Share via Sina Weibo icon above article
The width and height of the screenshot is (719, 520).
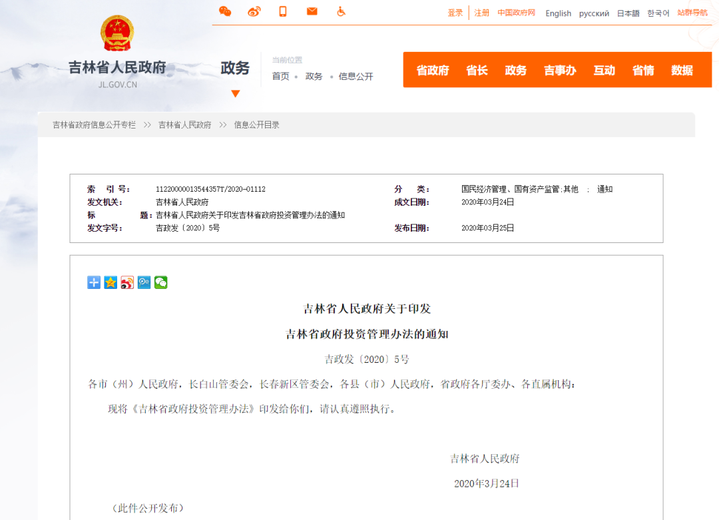point(127,282)
